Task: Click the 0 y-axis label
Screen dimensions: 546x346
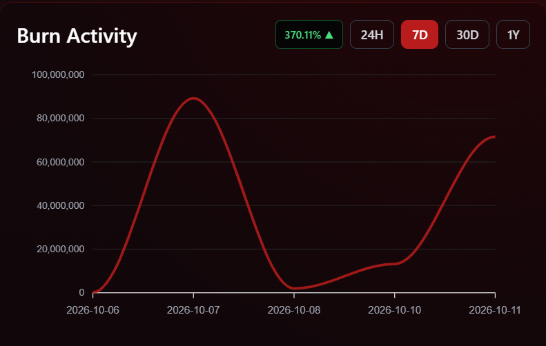Action: (81, 292)
